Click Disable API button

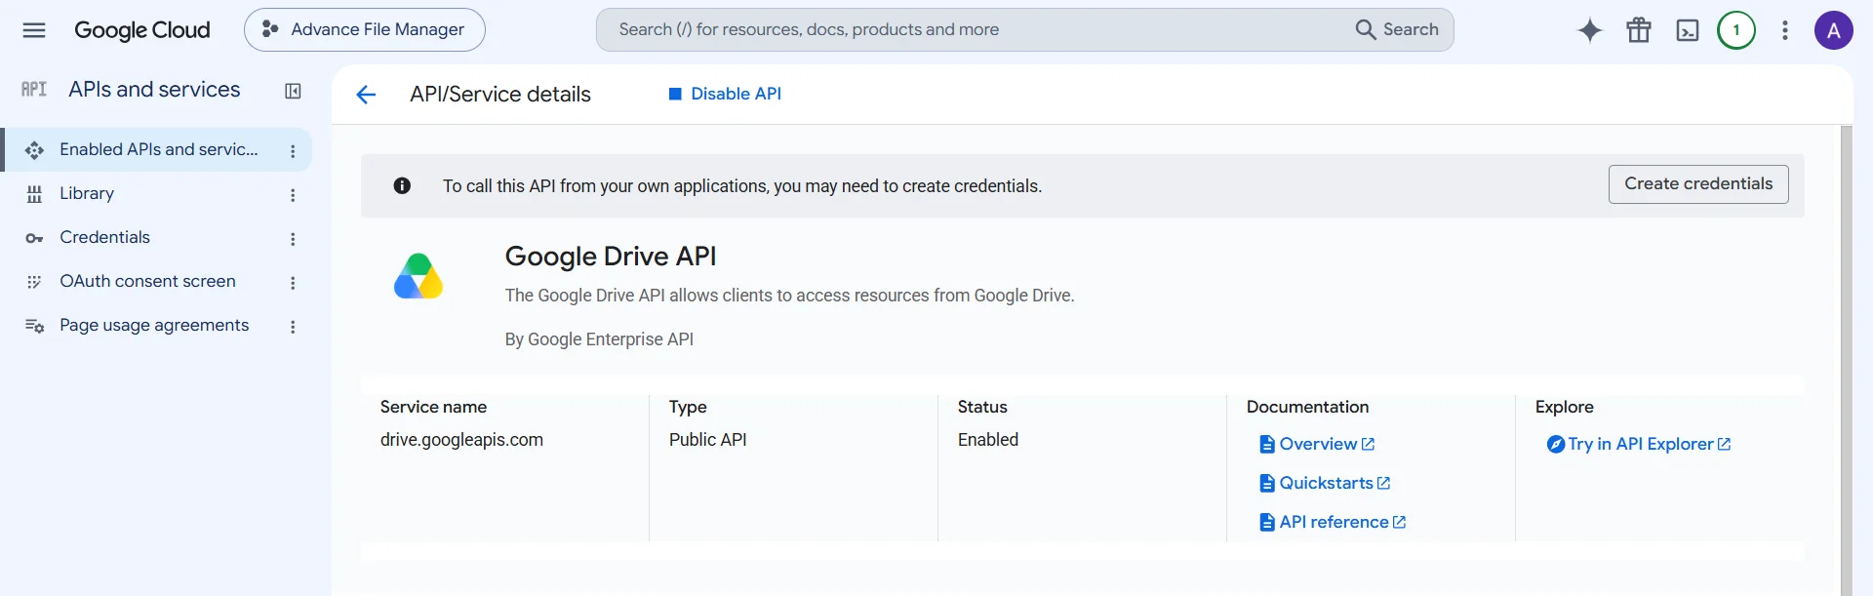(725, 94)
